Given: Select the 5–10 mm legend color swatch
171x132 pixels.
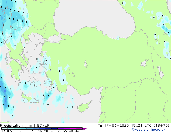Looking at the screenshot, I should pos(29,128).
